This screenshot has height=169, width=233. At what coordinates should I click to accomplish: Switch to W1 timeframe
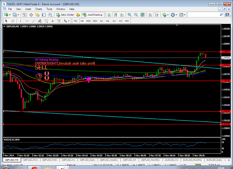pos(121,21)
